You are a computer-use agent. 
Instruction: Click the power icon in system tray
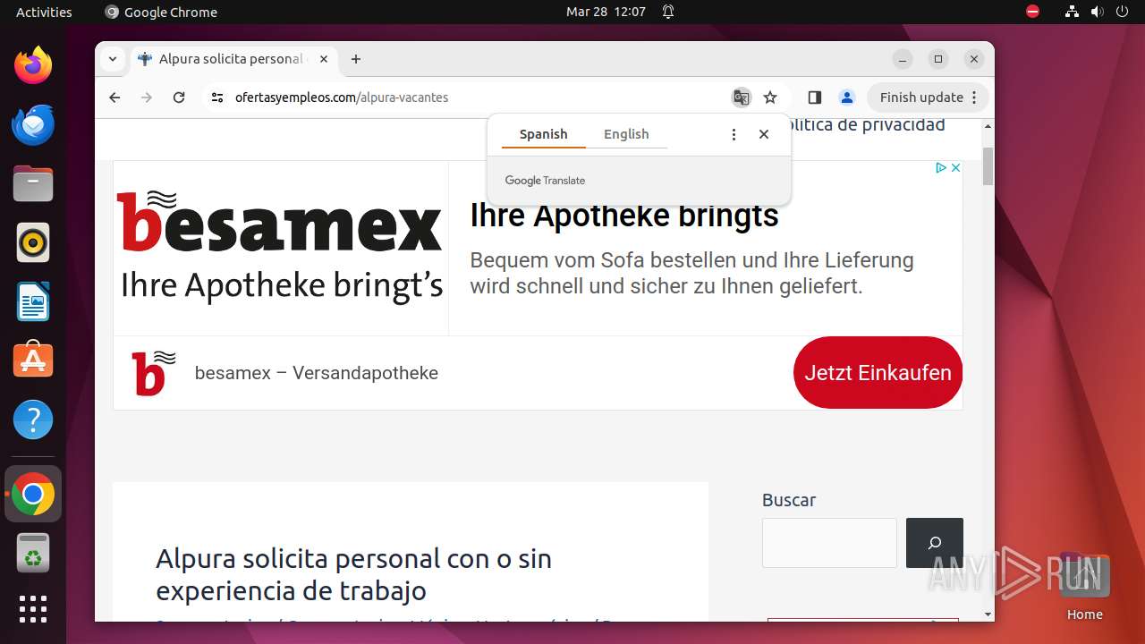coord(1122,12)
